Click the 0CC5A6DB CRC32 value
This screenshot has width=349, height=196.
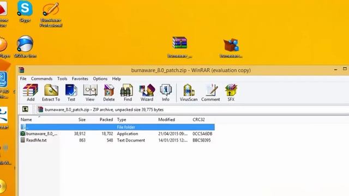click(202, 134)
